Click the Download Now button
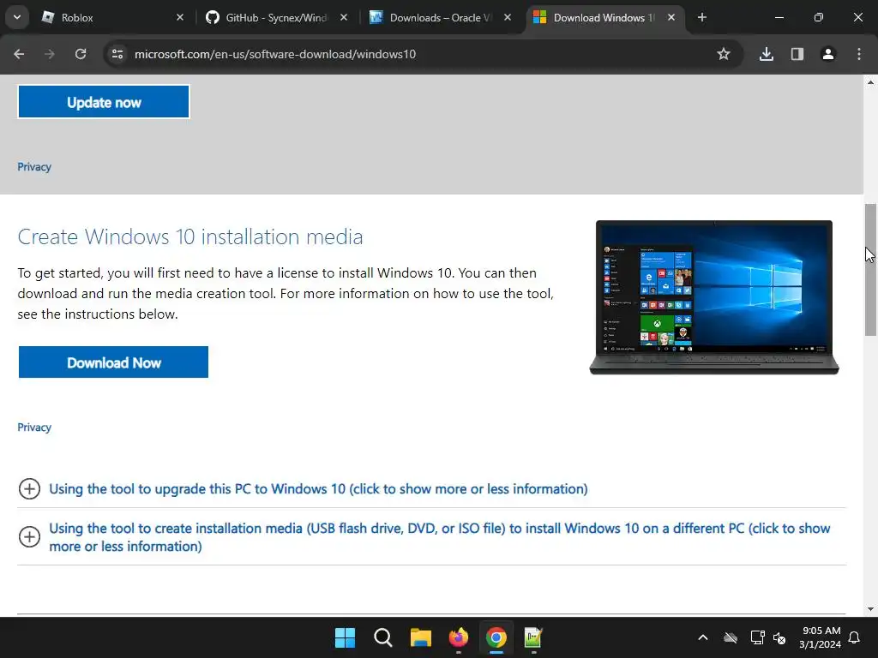878x658 pixels. (113, 362)
